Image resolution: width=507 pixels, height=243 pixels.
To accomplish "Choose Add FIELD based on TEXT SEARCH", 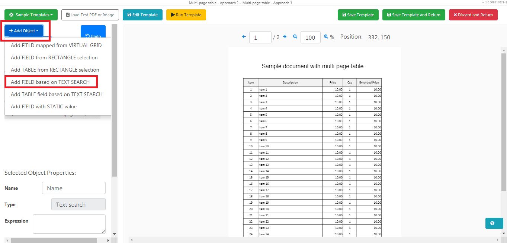I will point(50,82).
